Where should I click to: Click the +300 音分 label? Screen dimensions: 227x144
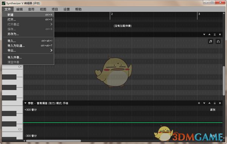(x=31, y=110)
